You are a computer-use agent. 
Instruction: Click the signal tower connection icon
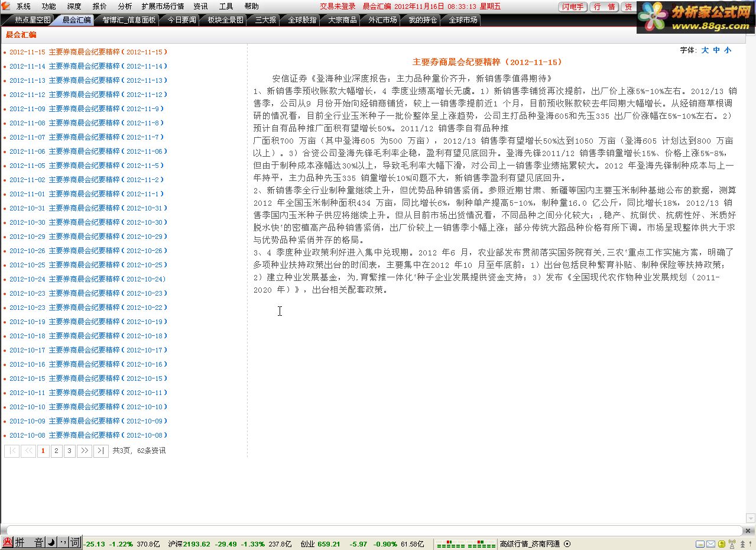click(732, 544)
